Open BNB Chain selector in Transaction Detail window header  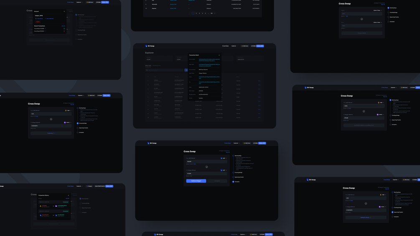point(245,46)
